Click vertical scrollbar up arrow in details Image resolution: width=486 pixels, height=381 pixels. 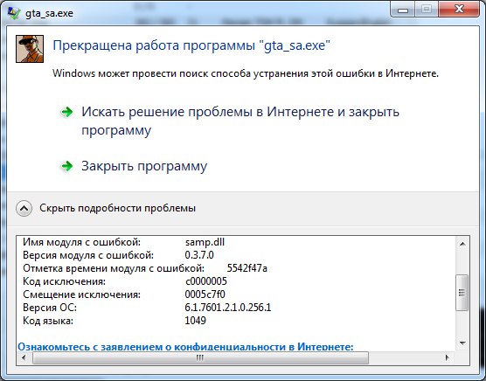pos(462,244)
